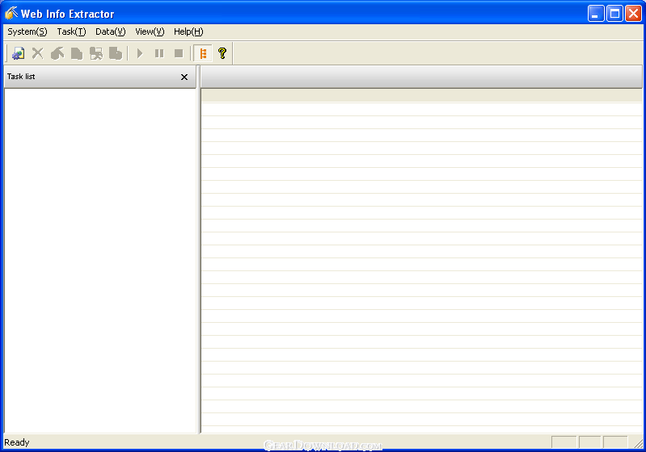Open help via yellow question mark icon

pos(222,53)
